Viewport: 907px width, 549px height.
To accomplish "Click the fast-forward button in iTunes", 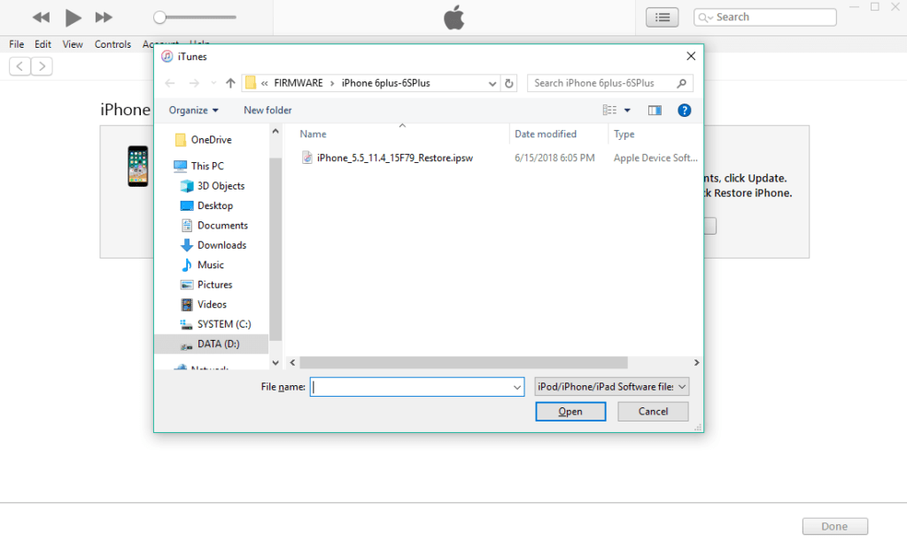I will point(104,18).
